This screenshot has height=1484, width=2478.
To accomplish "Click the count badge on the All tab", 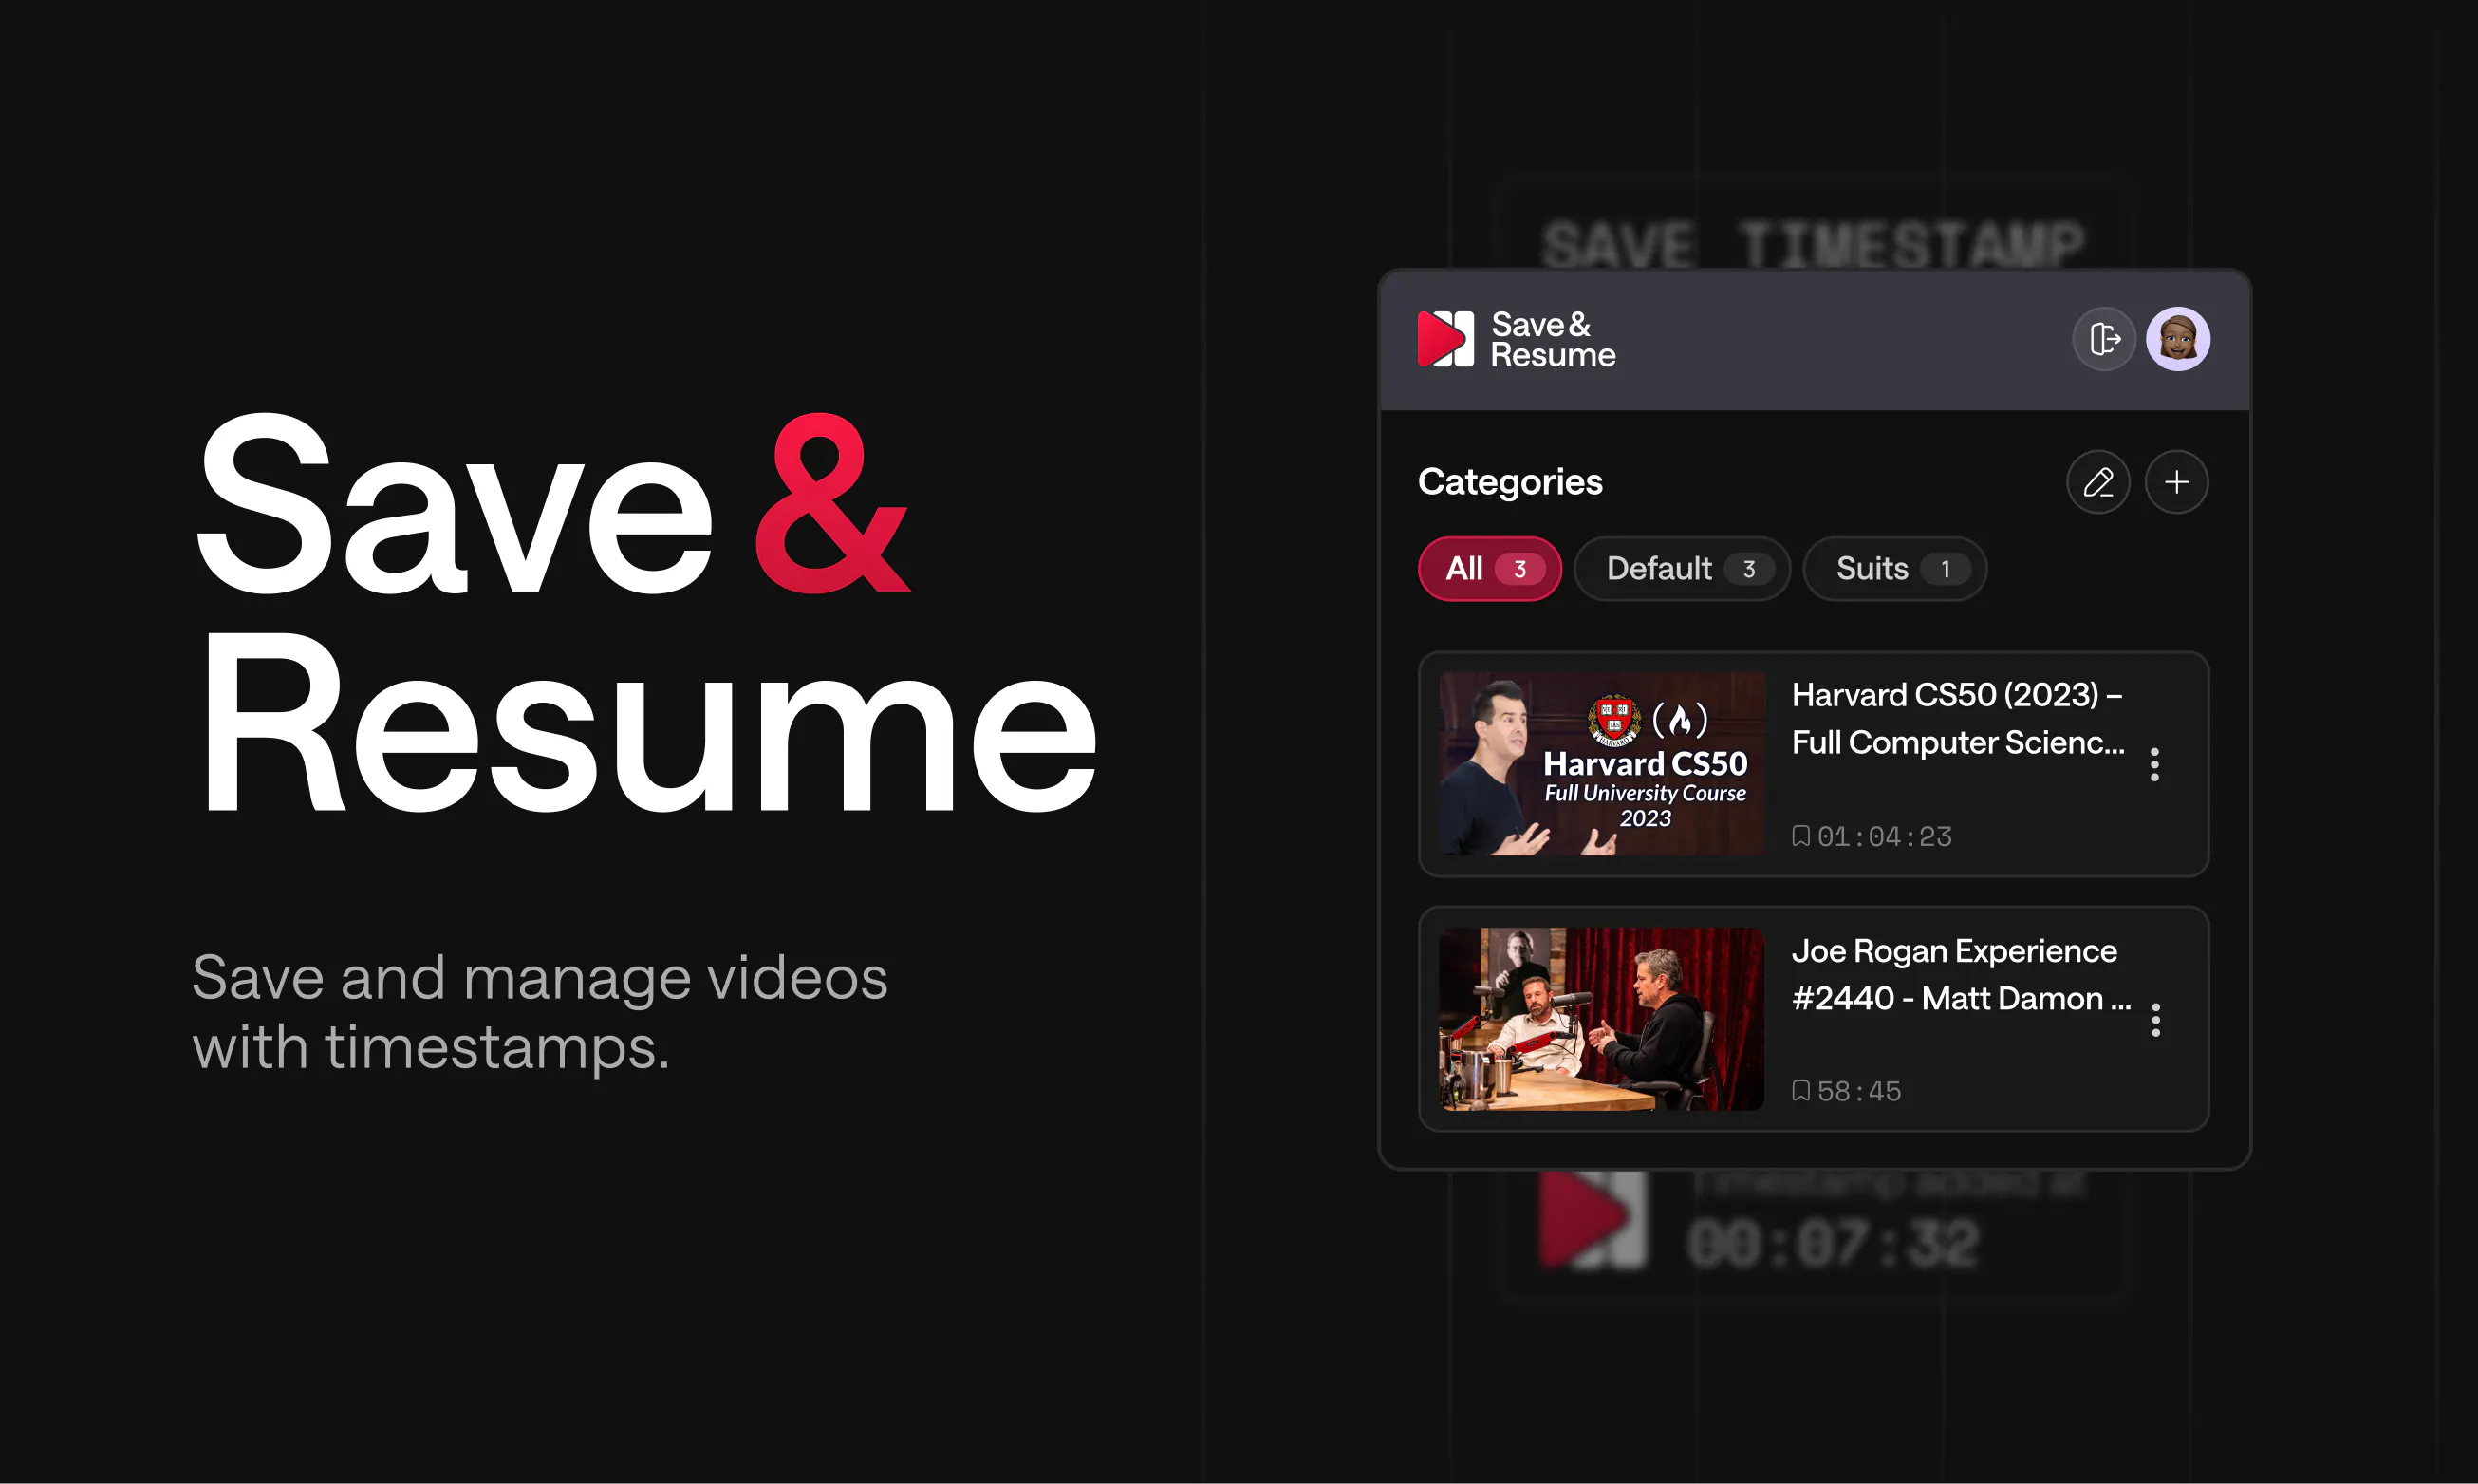I will 1520,569.
